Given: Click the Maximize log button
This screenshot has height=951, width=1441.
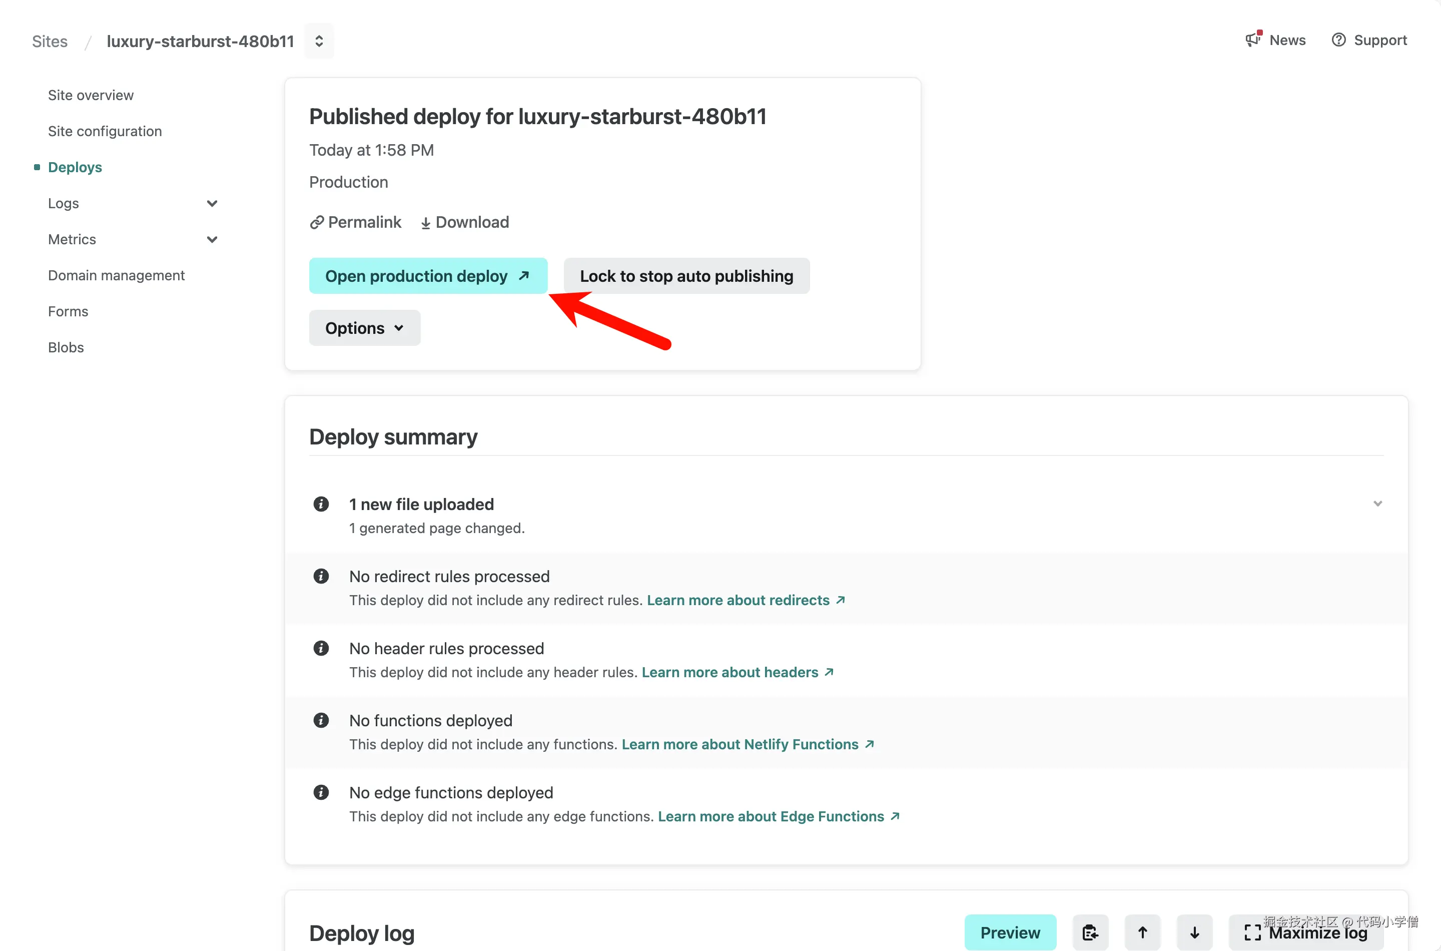Looking at the screenshot, I should click(1306, 932).
